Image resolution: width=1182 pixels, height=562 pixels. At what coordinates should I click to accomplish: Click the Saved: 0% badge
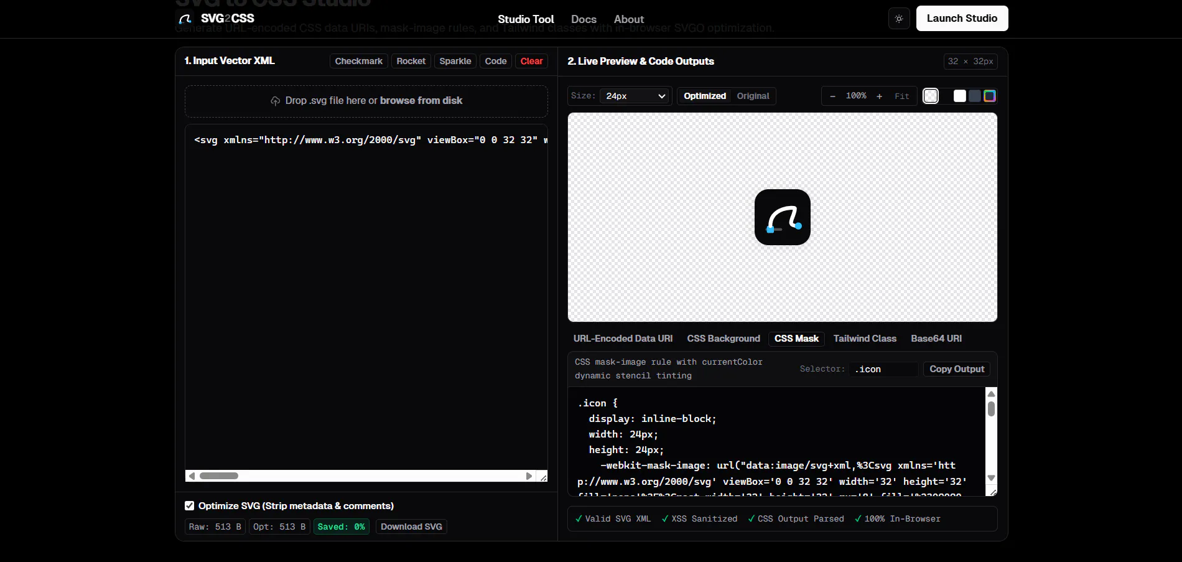(x=342, y=527)
